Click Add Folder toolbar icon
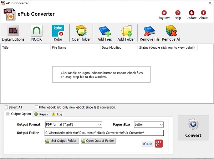The image size is (214, 159). (126, 33)
